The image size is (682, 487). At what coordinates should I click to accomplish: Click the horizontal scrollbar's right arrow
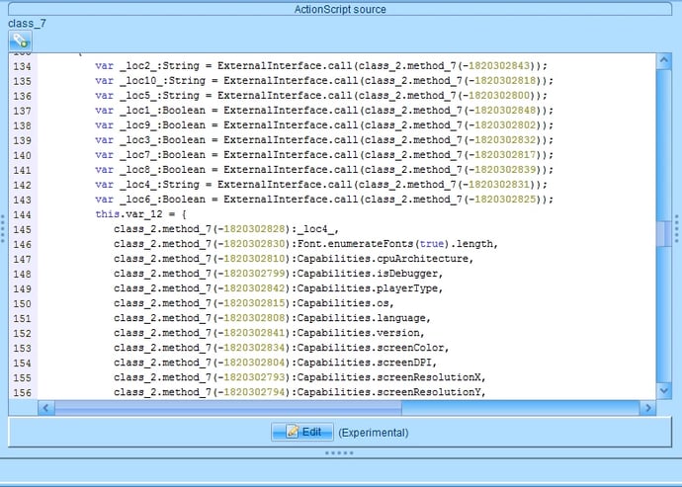(x=648, y=407)
